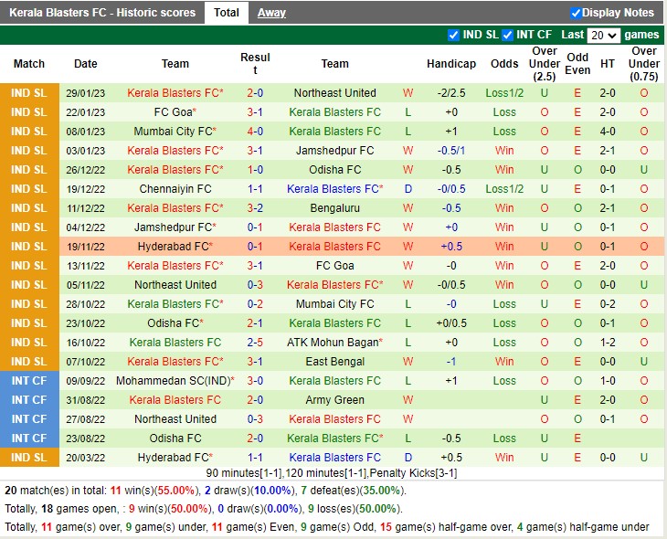
Task: Select the Total tab
Action: [226, 13]
